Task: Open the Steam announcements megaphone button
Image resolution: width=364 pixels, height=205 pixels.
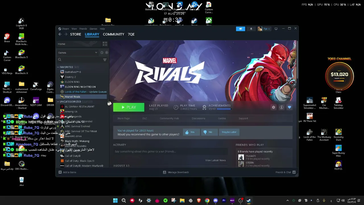Action: tap(240, 29)
